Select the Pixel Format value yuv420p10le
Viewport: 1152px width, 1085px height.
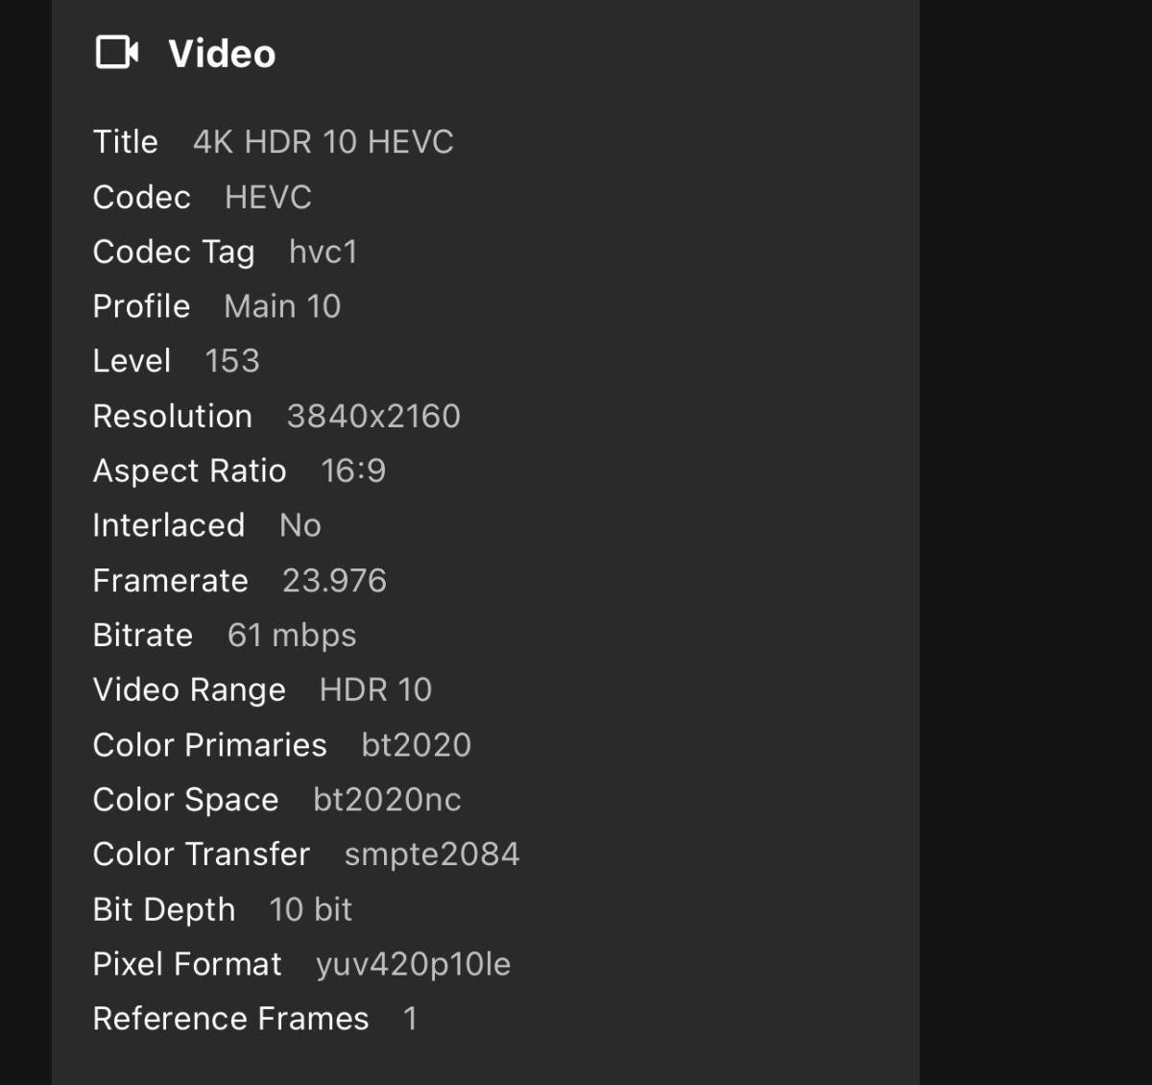click(413, 964)
